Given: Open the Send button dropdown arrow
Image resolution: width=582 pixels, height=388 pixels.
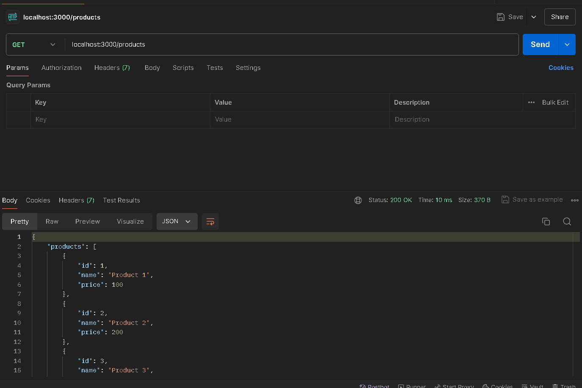Looking at the screenshot, I should click(x=567, y=44).
